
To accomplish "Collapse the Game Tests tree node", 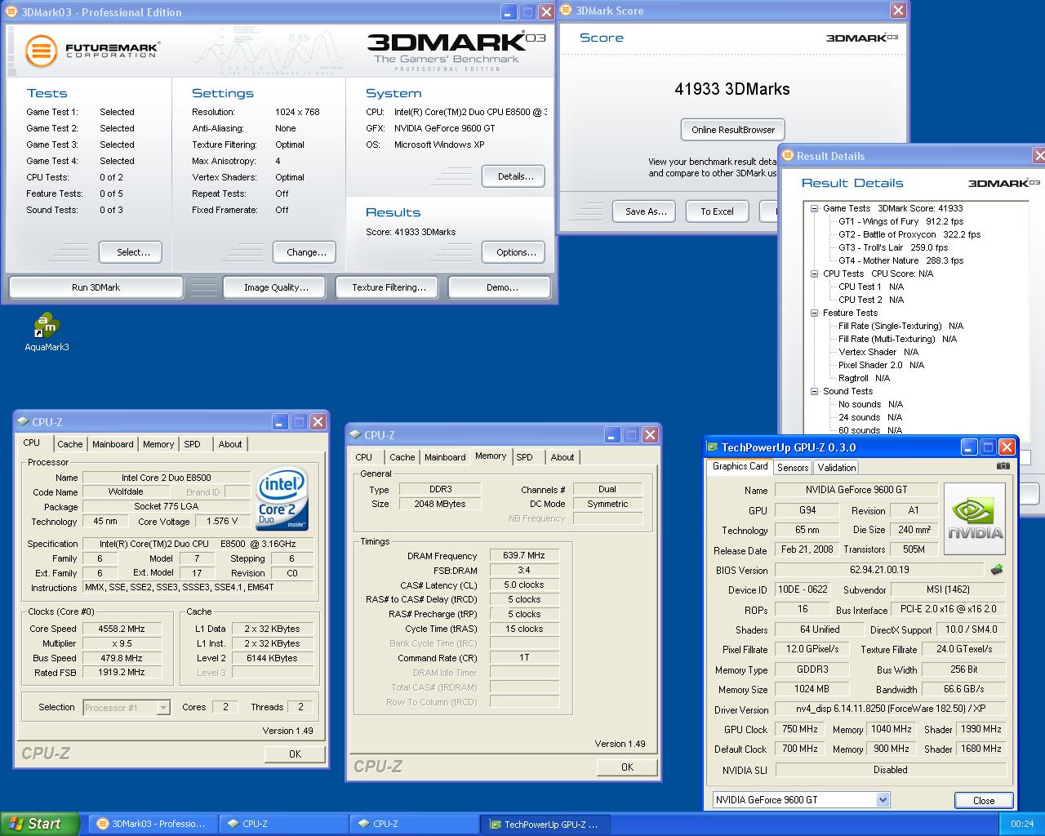I will tap(814, 208).
